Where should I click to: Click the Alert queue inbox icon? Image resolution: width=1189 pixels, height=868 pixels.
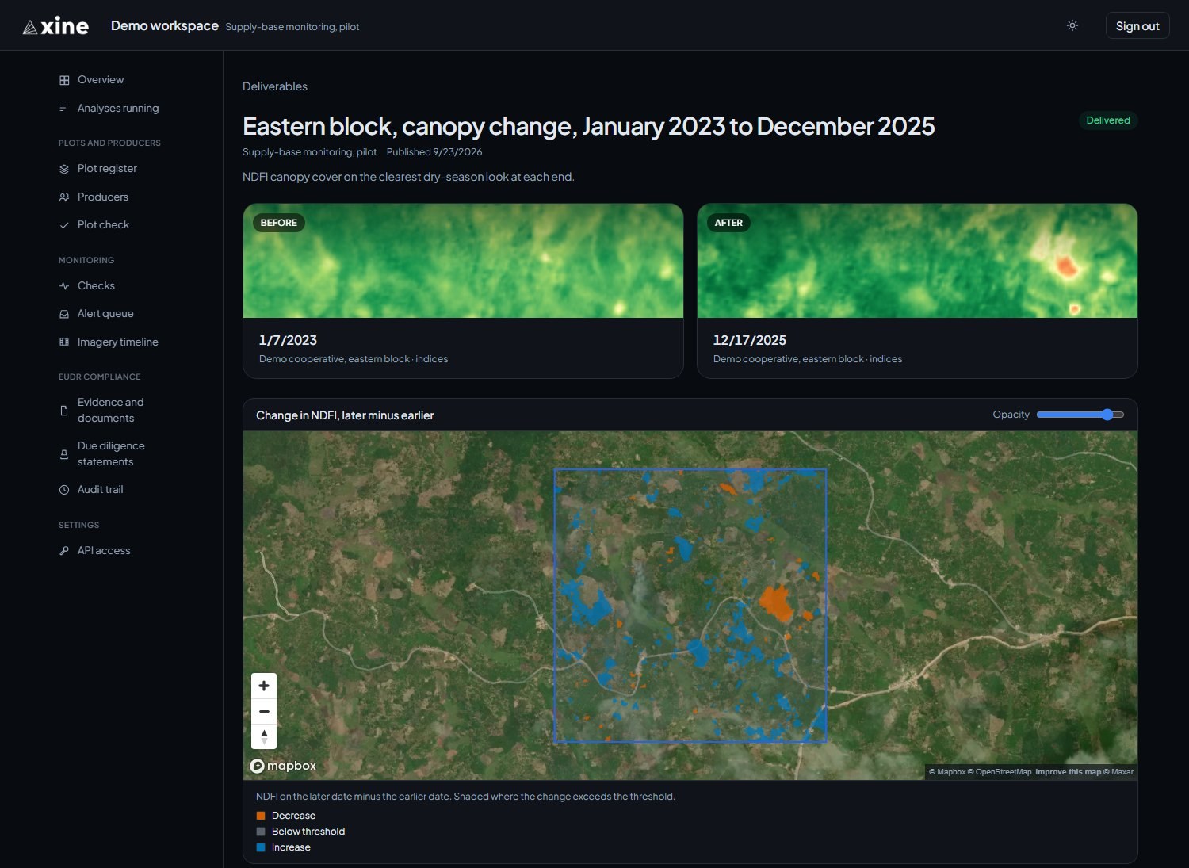point(64,314)
